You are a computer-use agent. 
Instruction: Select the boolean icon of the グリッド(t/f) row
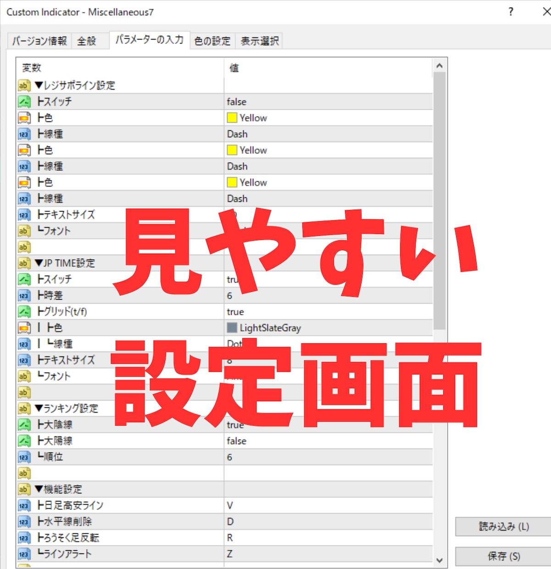(x=24, y=312)
